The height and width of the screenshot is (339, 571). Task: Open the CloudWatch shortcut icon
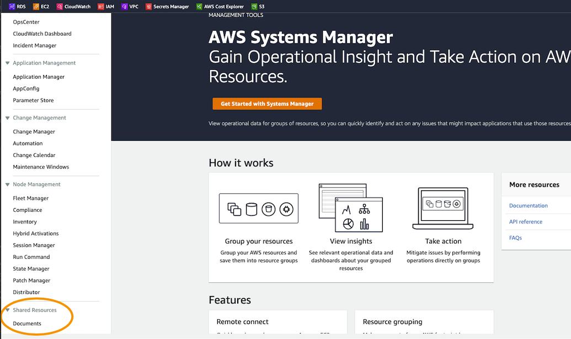60,7
